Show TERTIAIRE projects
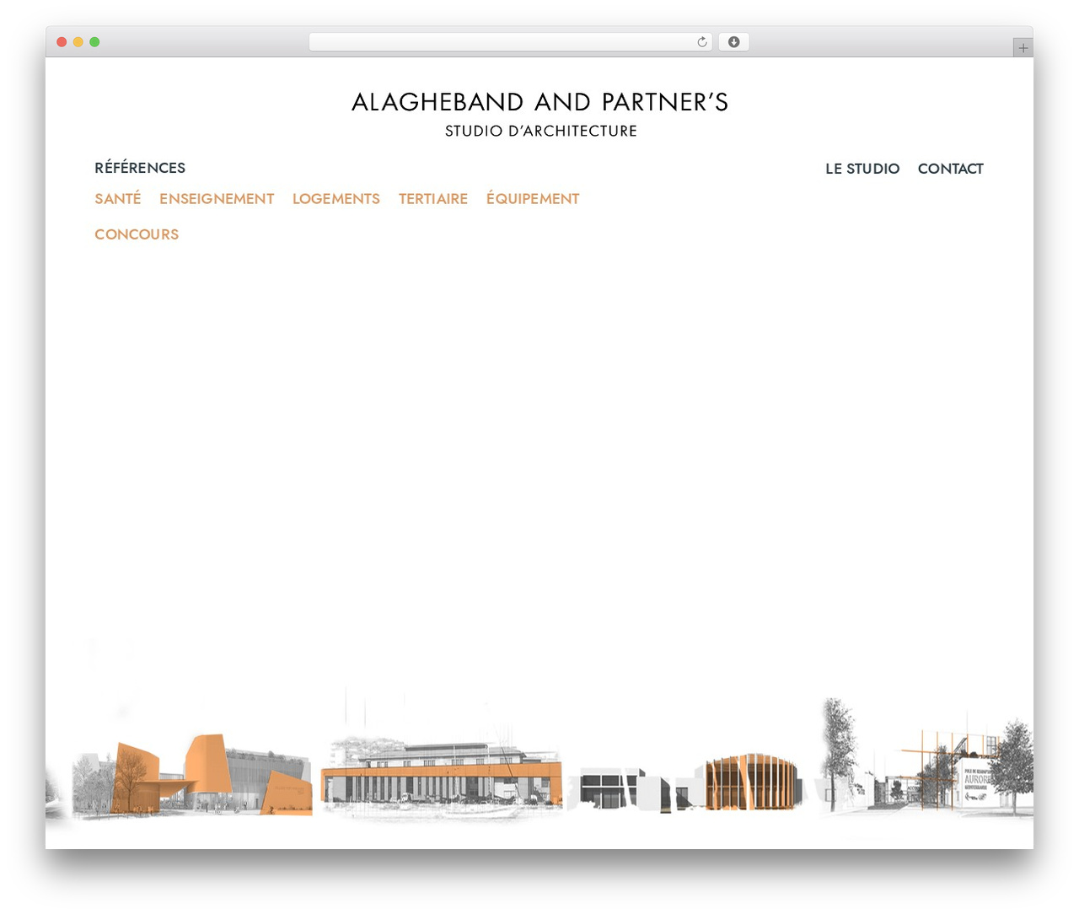This screenshot has width=1079, height=914. tap(433, 199)
